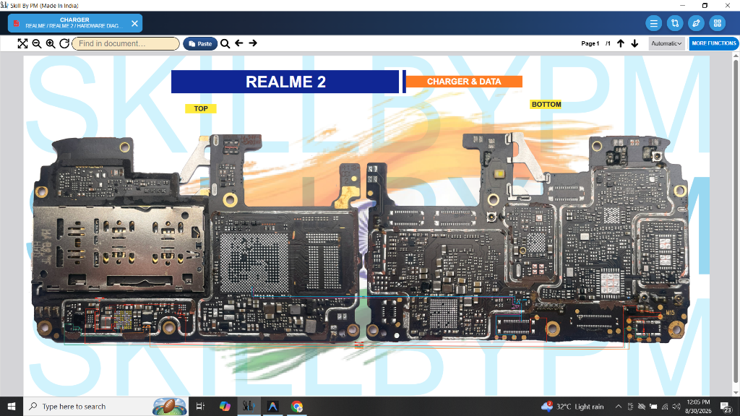Viewport: 740px width, 416px height.
Task: Click the vertical scrollbar
Action: (736, 222)
